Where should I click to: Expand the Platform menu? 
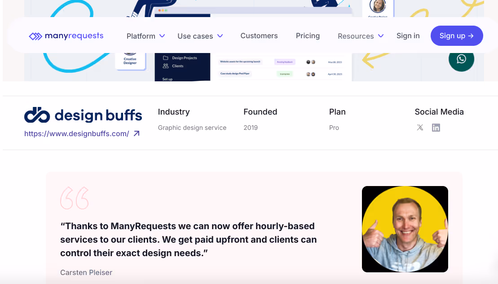(145, 36)
